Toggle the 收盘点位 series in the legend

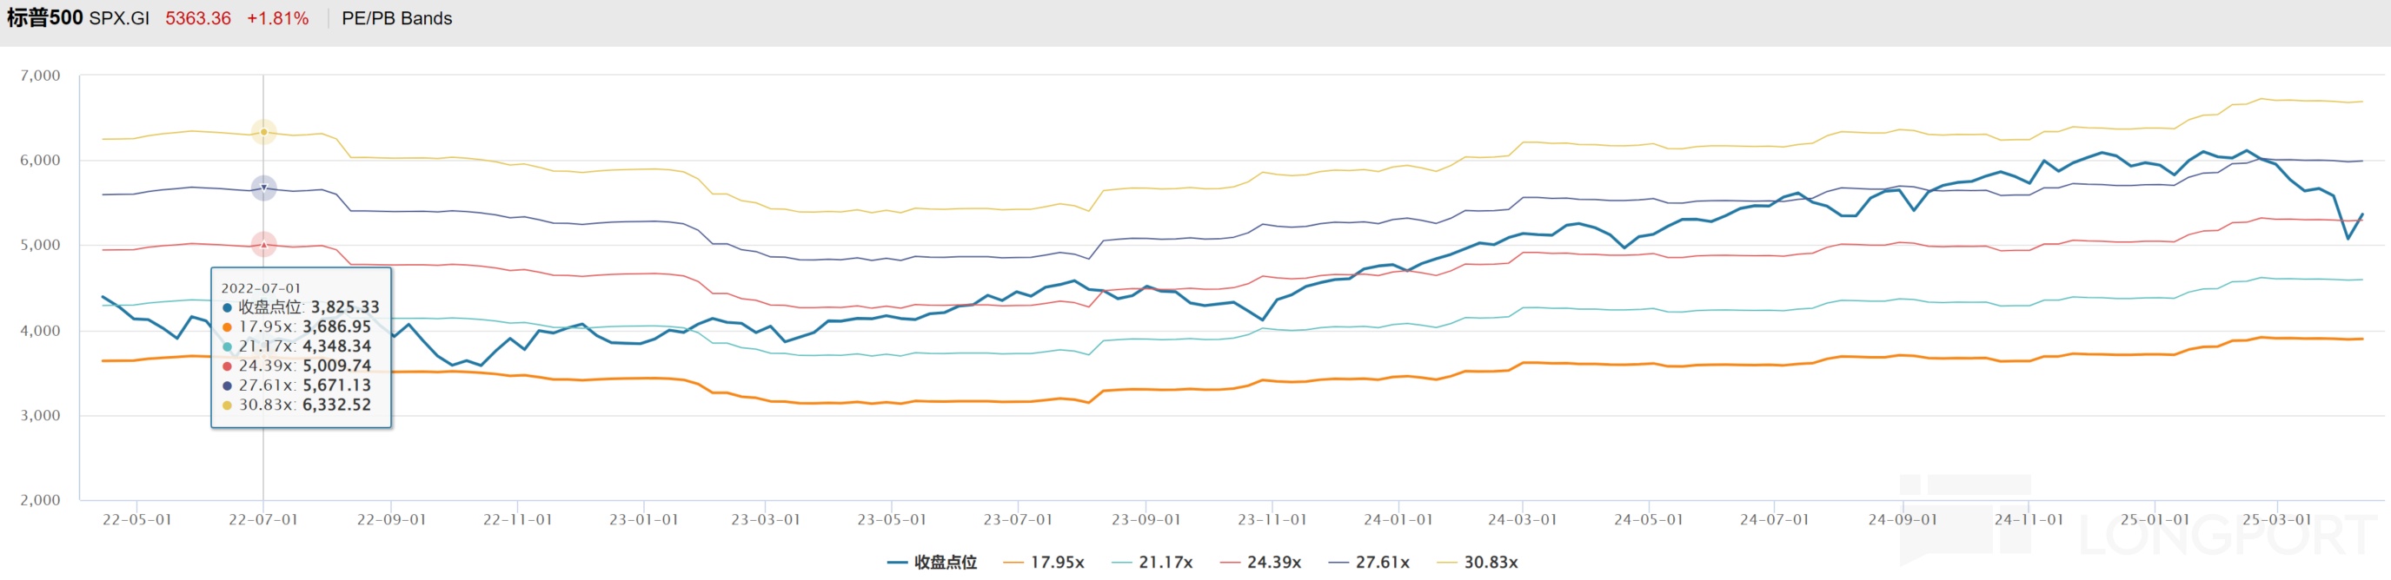(x=933, y=563)
